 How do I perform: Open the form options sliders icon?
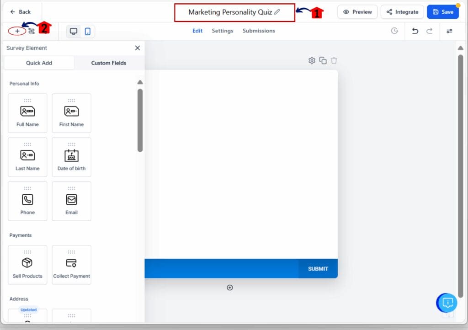coord(449,31)
